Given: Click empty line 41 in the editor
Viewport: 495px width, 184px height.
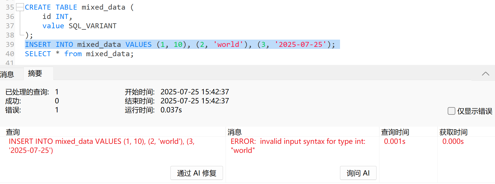Looking at the screenshot, I should pyautogui.click(x=58, y=63).
